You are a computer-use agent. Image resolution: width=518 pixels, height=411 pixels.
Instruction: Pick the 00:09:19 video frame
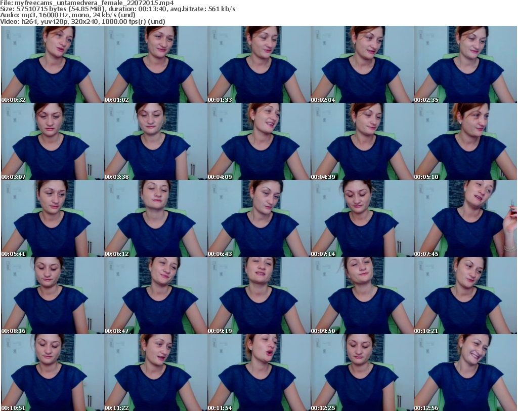tap(259, 295)
